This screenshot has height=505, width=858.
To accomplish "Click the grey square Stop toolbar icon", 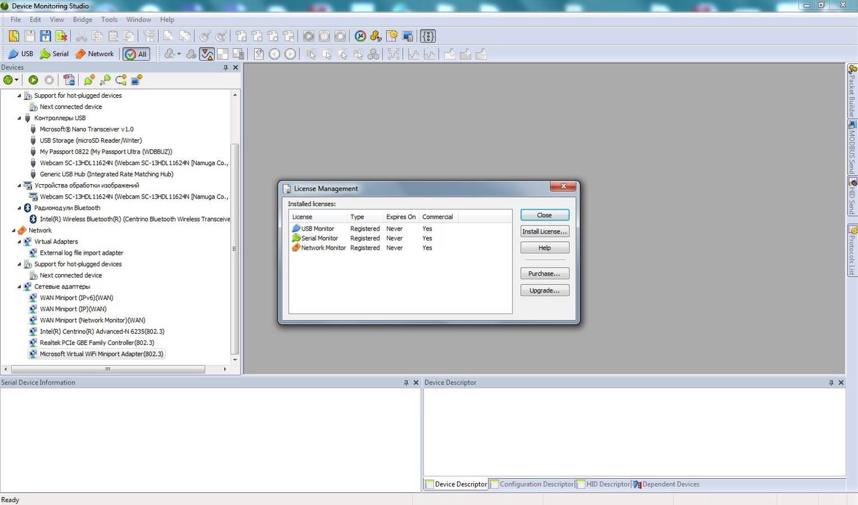I will tap(340, 36).
